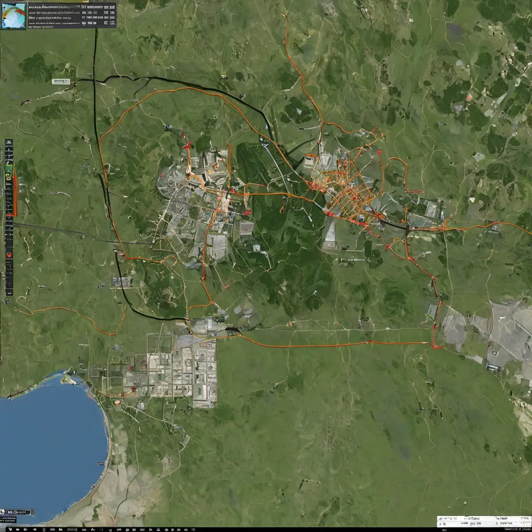Click the red-orange vertical gauge beside left toolbar
Screen dimensions: 532x532
pos(15,192)
